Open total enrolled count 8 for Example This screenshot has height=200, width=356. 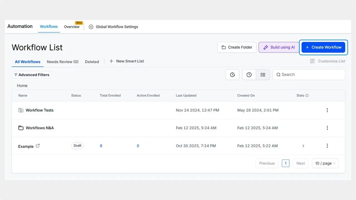tap(101, 146)
